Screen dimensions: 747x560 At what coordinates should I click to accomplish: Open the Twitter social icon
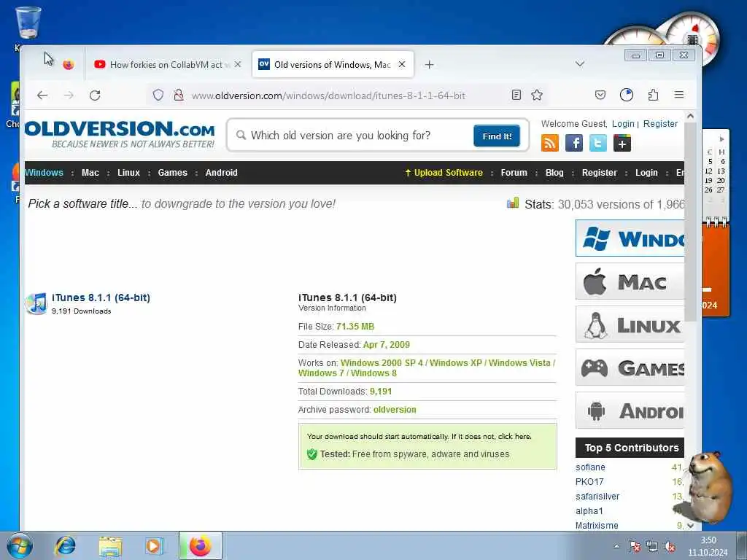click(x=598, y=143)
